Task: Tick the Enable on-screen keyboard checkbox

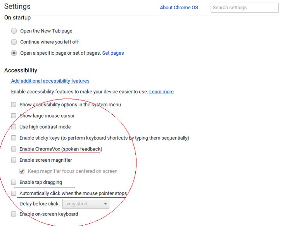Action: pos(14,214)
